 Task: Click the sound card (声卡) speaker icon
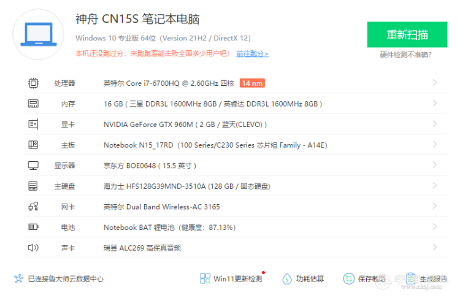coord(33,248)
